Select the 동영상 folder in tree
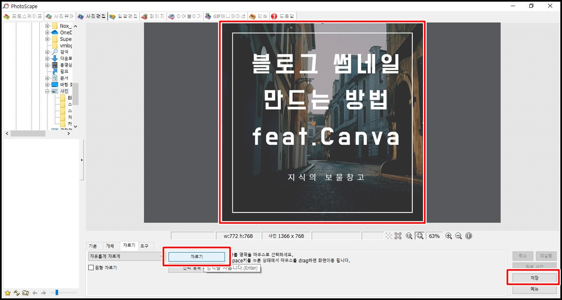Screen dimensions: 562x300 (66, 65)
